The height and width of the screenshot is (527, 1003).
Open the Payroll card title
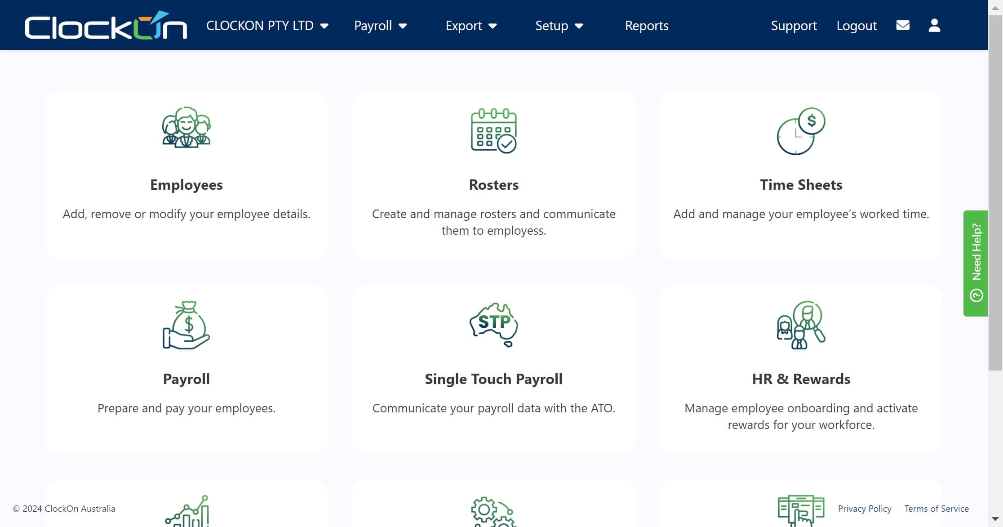[186, 379]
